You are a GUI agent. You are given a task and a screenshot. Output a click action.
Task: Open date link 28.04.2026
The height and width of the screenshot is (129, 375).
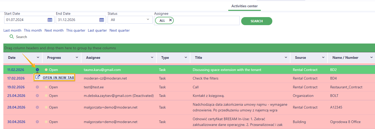(16, 107)
